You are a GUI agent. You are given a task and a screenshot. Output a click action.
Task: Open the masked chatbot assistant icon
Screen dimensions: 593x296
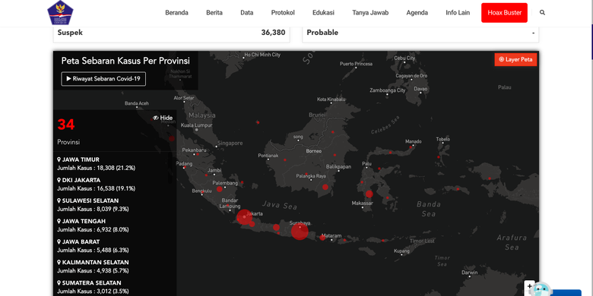(x=540, y=289)
